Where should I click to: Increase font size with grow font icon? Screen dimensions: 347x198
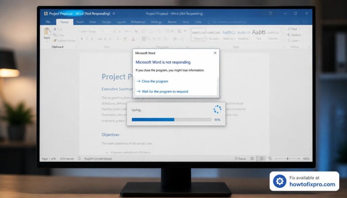point(115,31)
